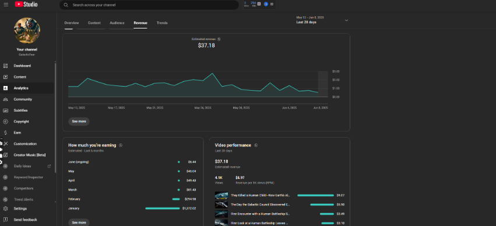Click the 4.1K views value
Screen dimensions: 496x226
point(218,178)
